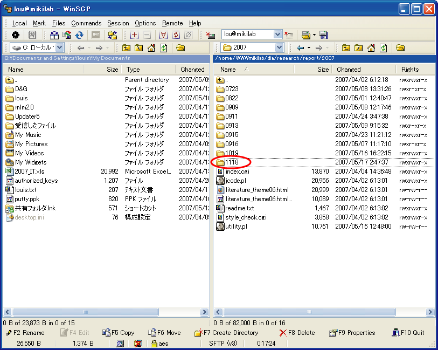
Task: Refresh the local panel listing
Action: click(164, 48)
